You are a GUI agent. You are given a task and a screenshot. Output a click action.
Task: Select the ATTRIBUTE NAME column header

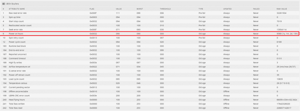click(x=17, y=9)
